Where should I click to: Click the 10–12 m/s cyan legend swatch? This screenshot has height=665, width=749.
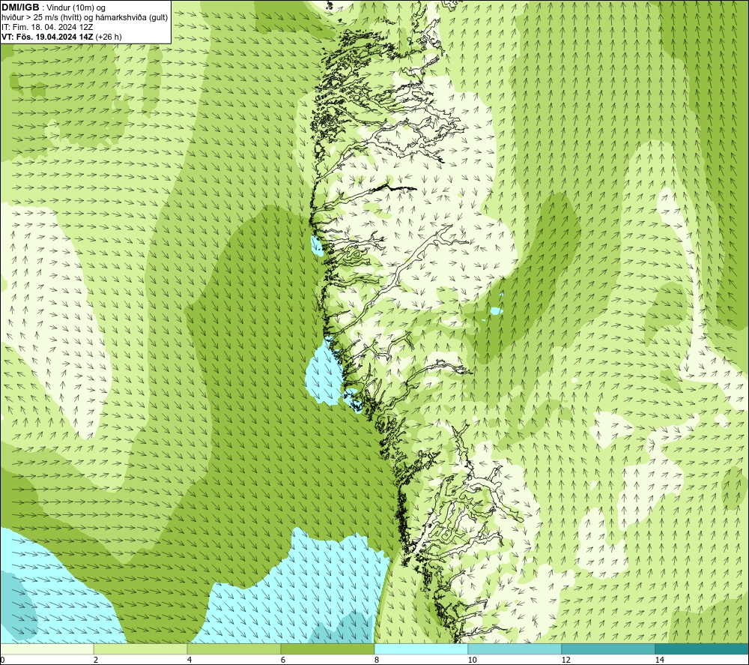coord(515,649)
